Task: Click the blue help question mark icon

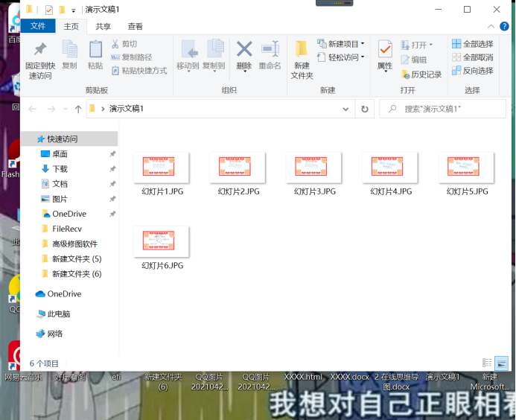Action: pos(504,26)
